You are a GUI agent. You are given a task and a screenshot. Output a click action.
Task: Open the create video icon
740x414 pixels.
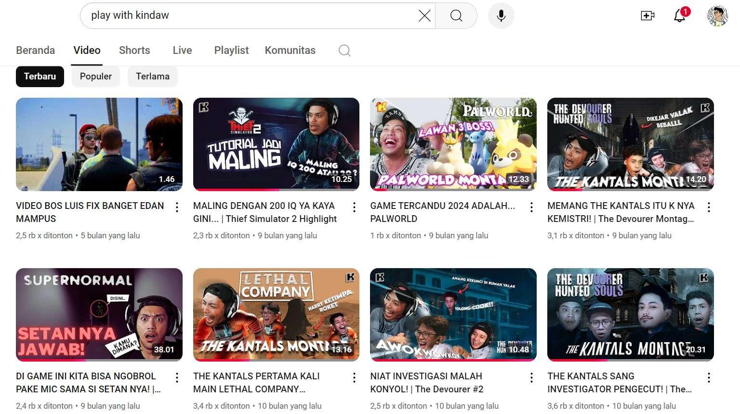click(647, 15)
